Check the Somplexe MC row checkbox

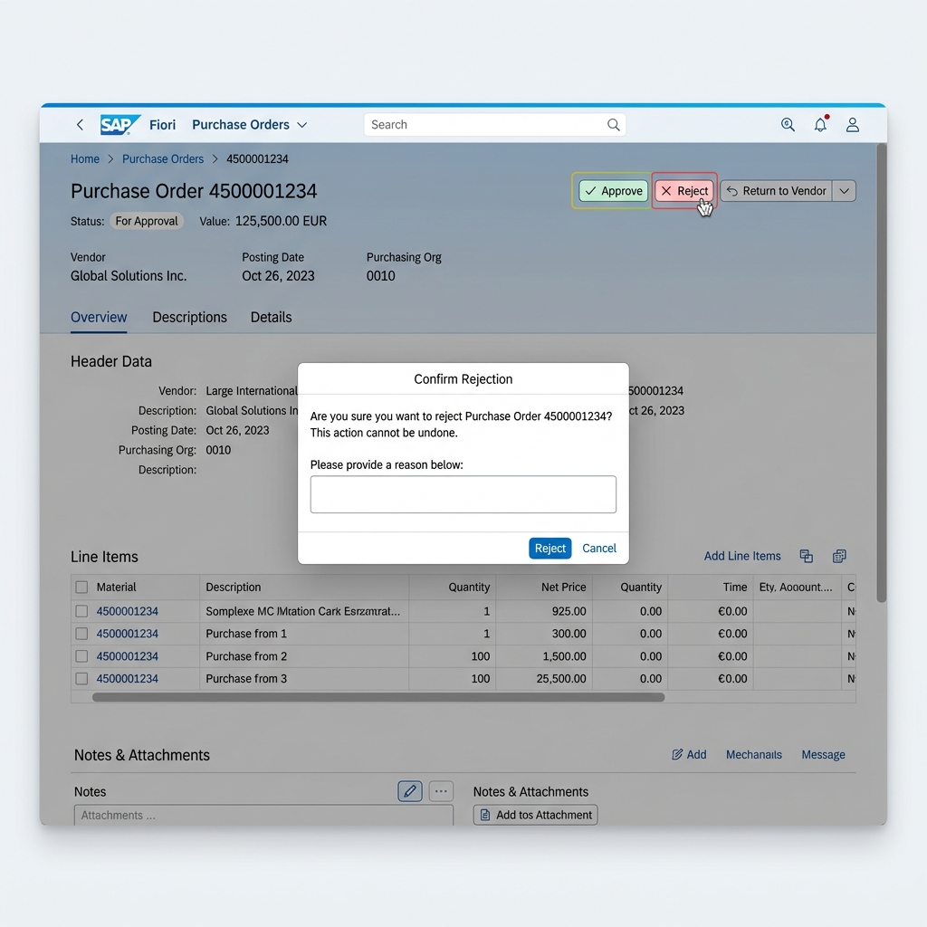click(81, 611)
